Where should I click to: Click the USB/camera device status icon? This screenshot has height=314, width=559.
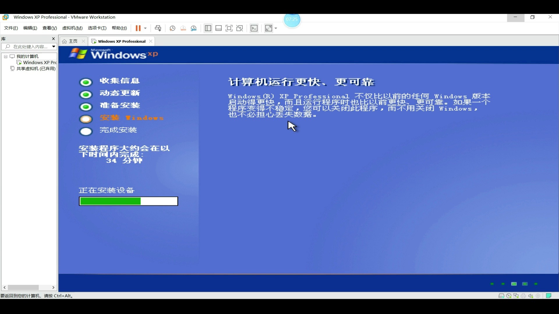point(538,296)
